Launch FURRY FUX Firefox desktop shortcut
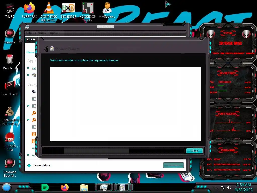The height and width of the screenshot is (193, 257). pyautogui.click(x=29, y=10)
